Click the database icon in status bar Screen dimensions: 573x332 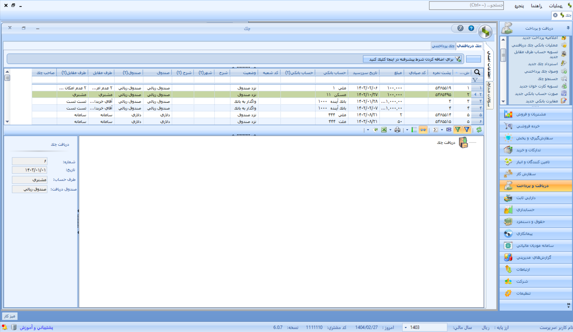pos(14,327)
